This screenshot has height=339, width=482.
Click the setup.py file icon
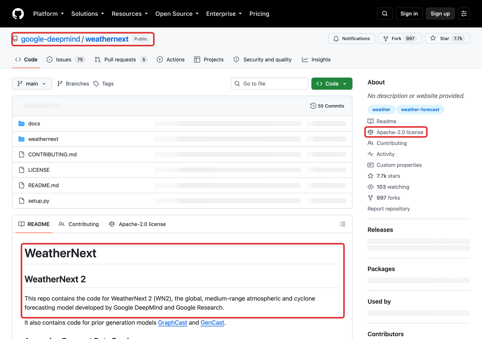21,201
